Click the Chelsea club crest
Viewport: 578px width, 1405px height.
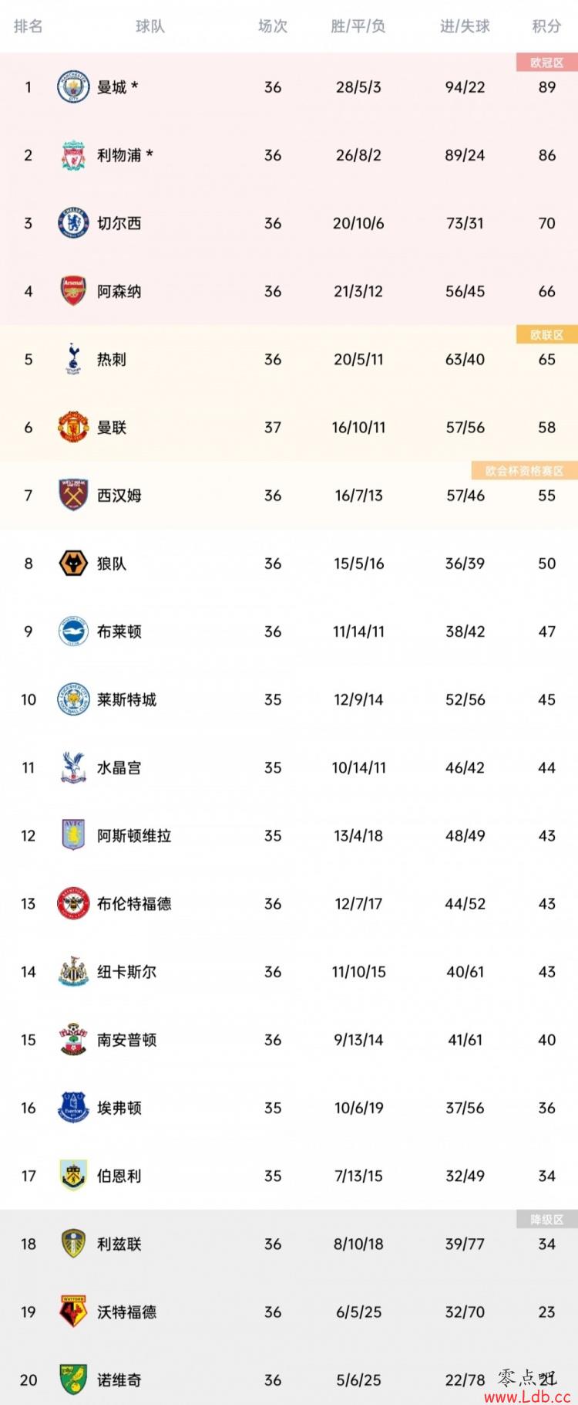tap(74, 223)
